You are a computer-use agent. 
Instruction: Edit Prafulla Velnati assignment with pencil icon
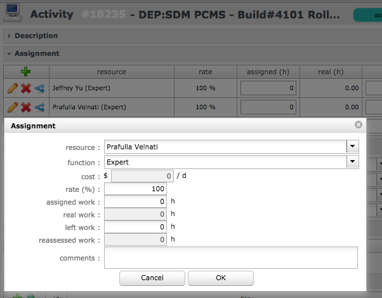[x=12, y=107]
